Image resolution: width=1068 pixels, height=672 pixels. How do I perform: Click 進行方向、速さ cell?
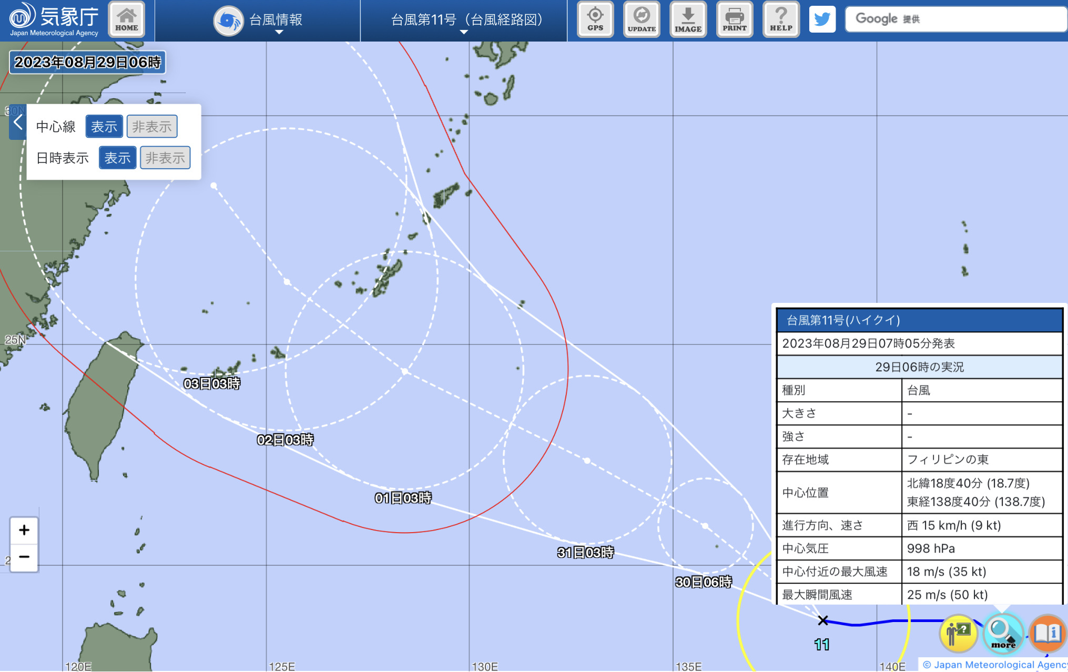click(839, 525)
